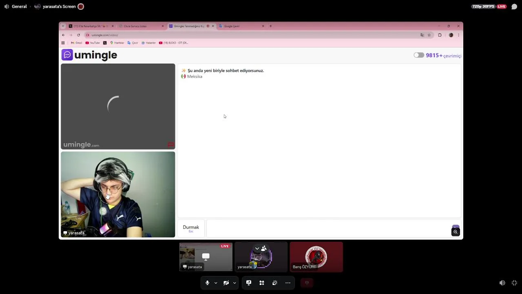
Task: Click the stranger video loading panel
Action: pyautogui.click(x=118, y=107)
